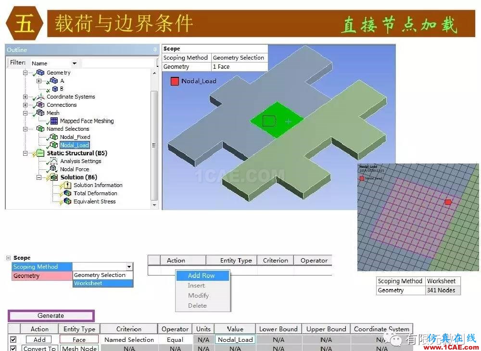
Task: Select the Nodal Force icon
Action: (x=53, y=169)
